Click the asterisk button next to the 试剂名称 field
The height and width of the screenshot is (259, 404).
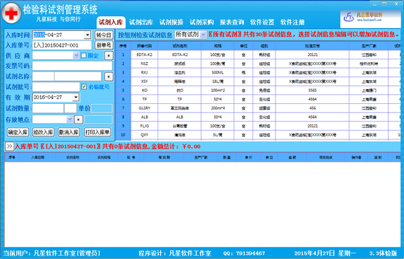pyautogui.click(x=108, y=77)
